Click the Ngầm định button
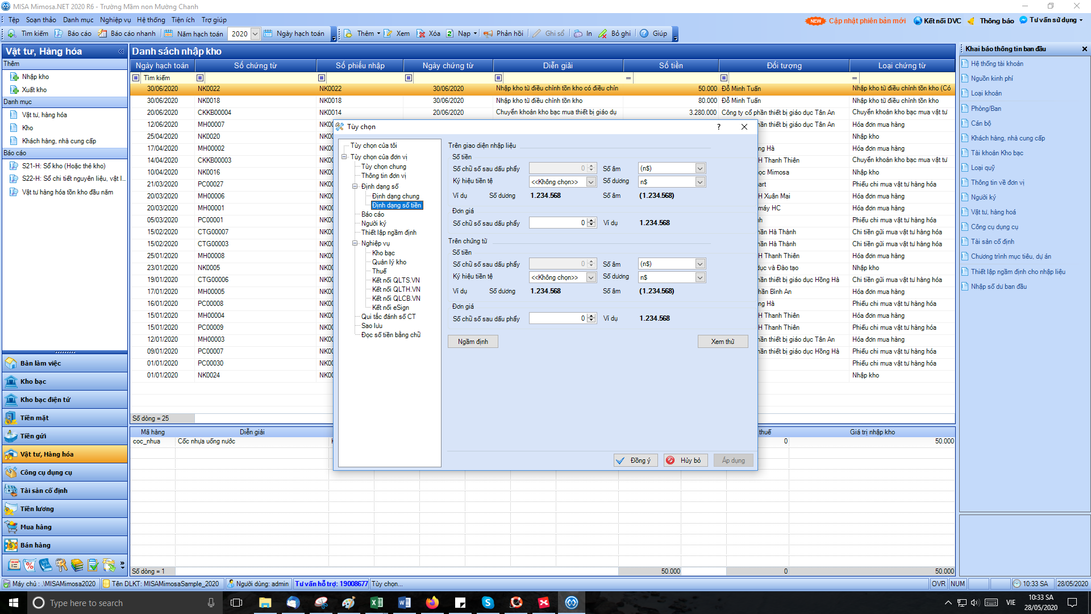Image resolution: width=1091 pixels, height=614 pixels. [x=473, y=342]
